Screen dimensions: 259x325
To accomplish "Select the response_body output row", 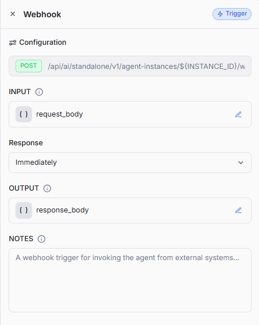I will (130, 210).
